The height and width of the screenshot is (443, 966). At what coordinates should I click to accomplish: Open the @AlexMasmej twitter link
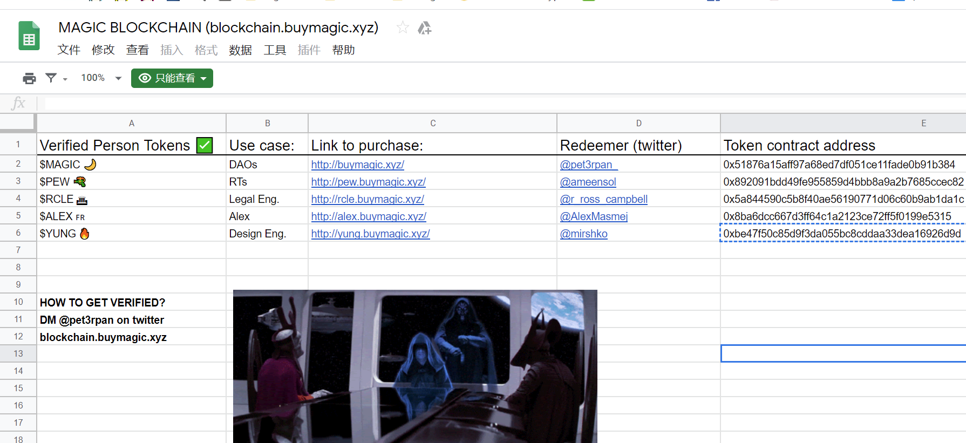tap(594, 216)
